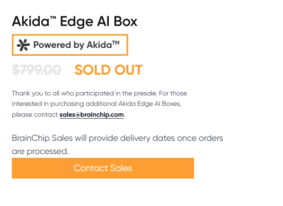Click the presale thank-you paragraph's first line
Image resolution: width=283 pixels, height=206 pixels.
[x=99, y=94]
